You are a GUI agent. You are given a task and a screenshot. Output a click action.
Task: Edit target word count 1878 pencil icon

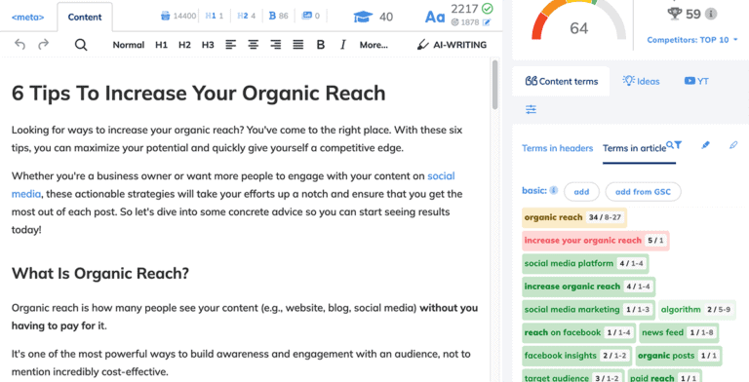(487, 22)
